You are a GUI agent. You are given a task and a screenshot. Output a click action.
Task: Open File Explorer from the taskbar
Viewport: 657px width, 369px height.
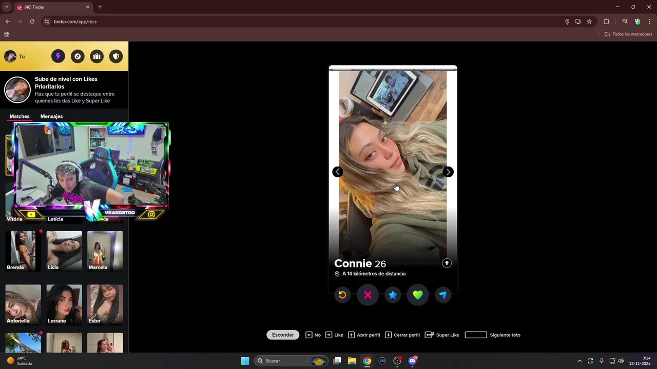[352, 361]
